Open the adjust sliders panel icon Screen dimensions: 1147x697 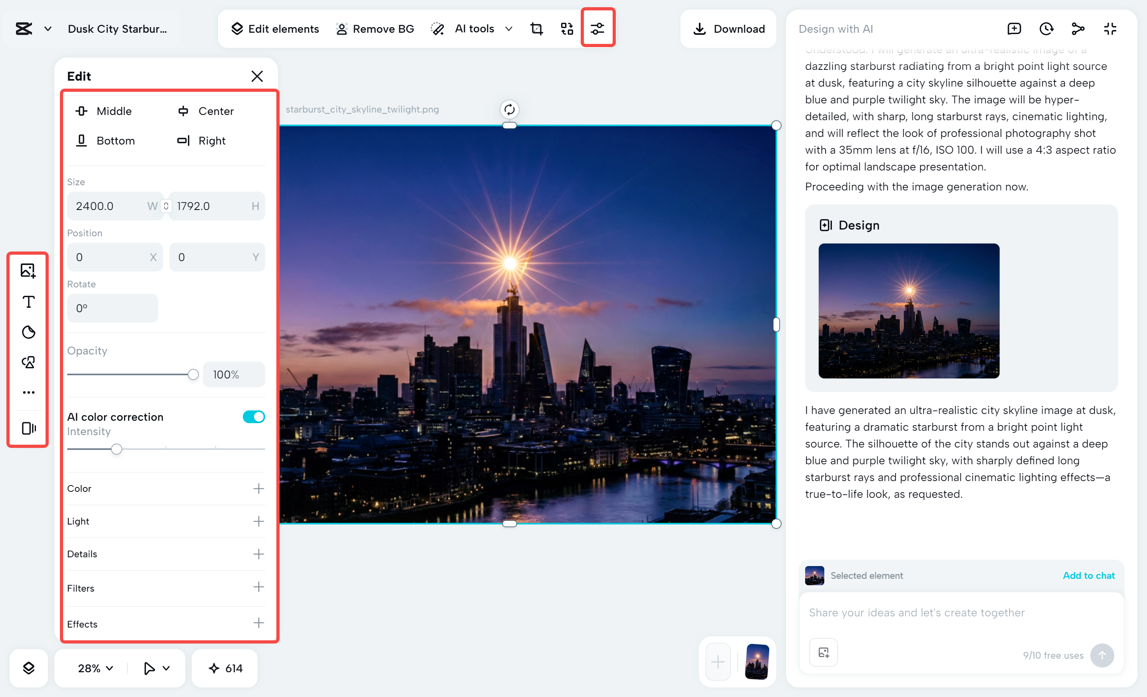(x=597, y=29)
